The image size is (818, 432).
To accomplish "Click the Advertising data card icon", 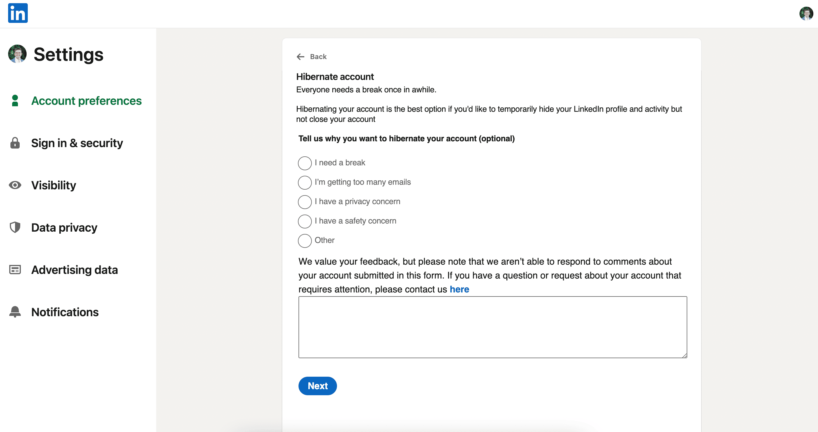I will click(15, 270).
